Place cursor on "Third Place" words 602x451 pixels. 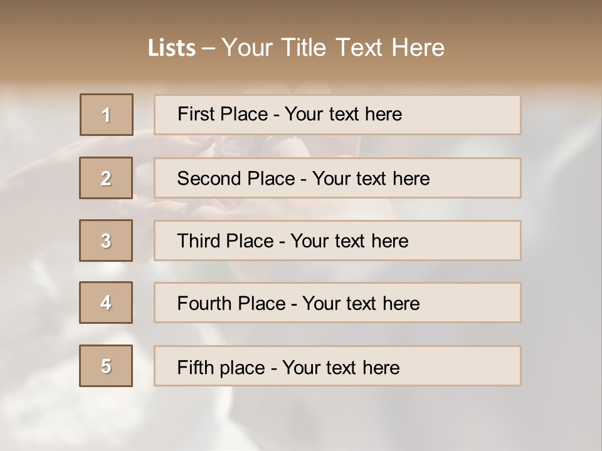click(x=225, y=241)
